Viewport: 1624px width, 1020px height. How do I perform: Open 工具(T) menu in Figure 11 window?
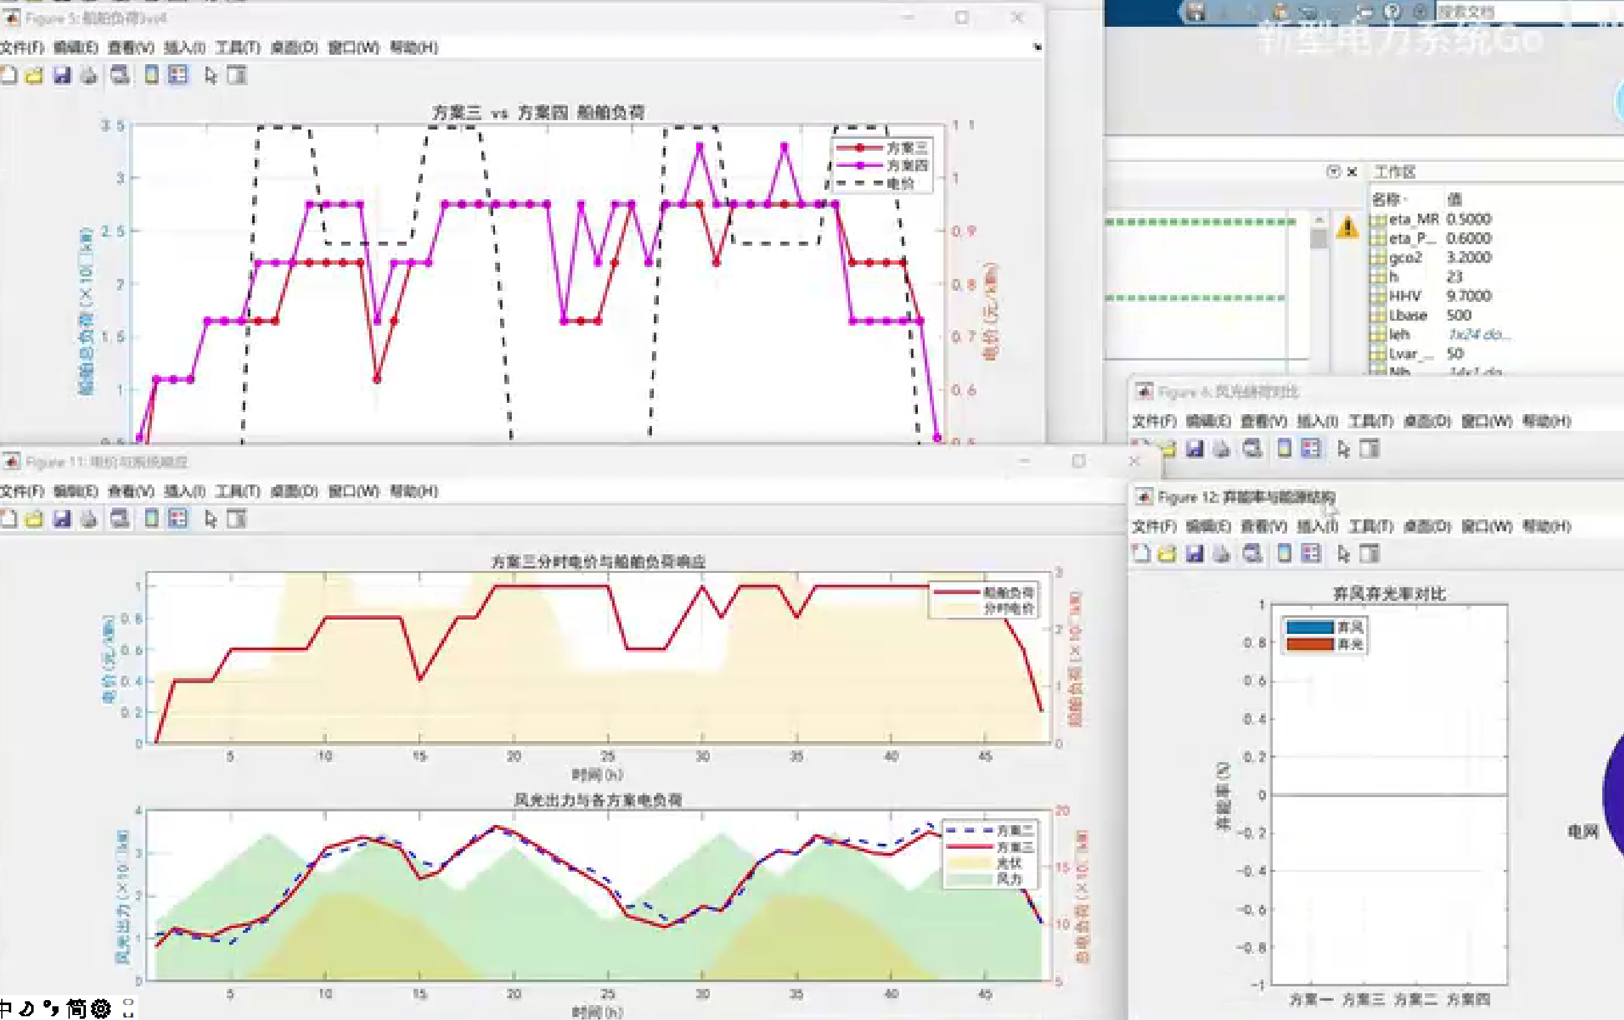click(237, 491)
